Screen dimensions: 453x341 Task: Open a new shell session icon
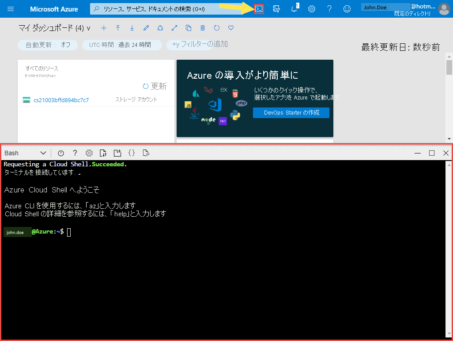[117, 153]
